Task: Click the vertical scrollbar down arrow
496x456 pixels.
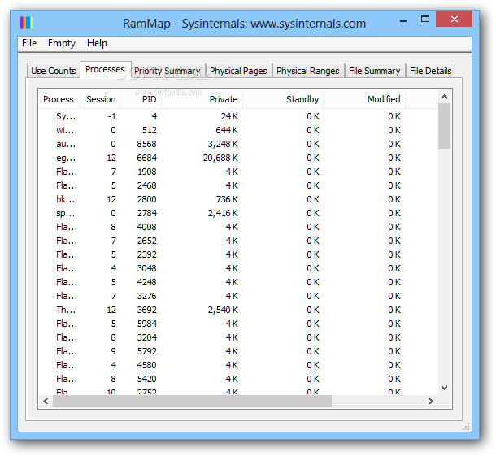Action: pos(444,388)
